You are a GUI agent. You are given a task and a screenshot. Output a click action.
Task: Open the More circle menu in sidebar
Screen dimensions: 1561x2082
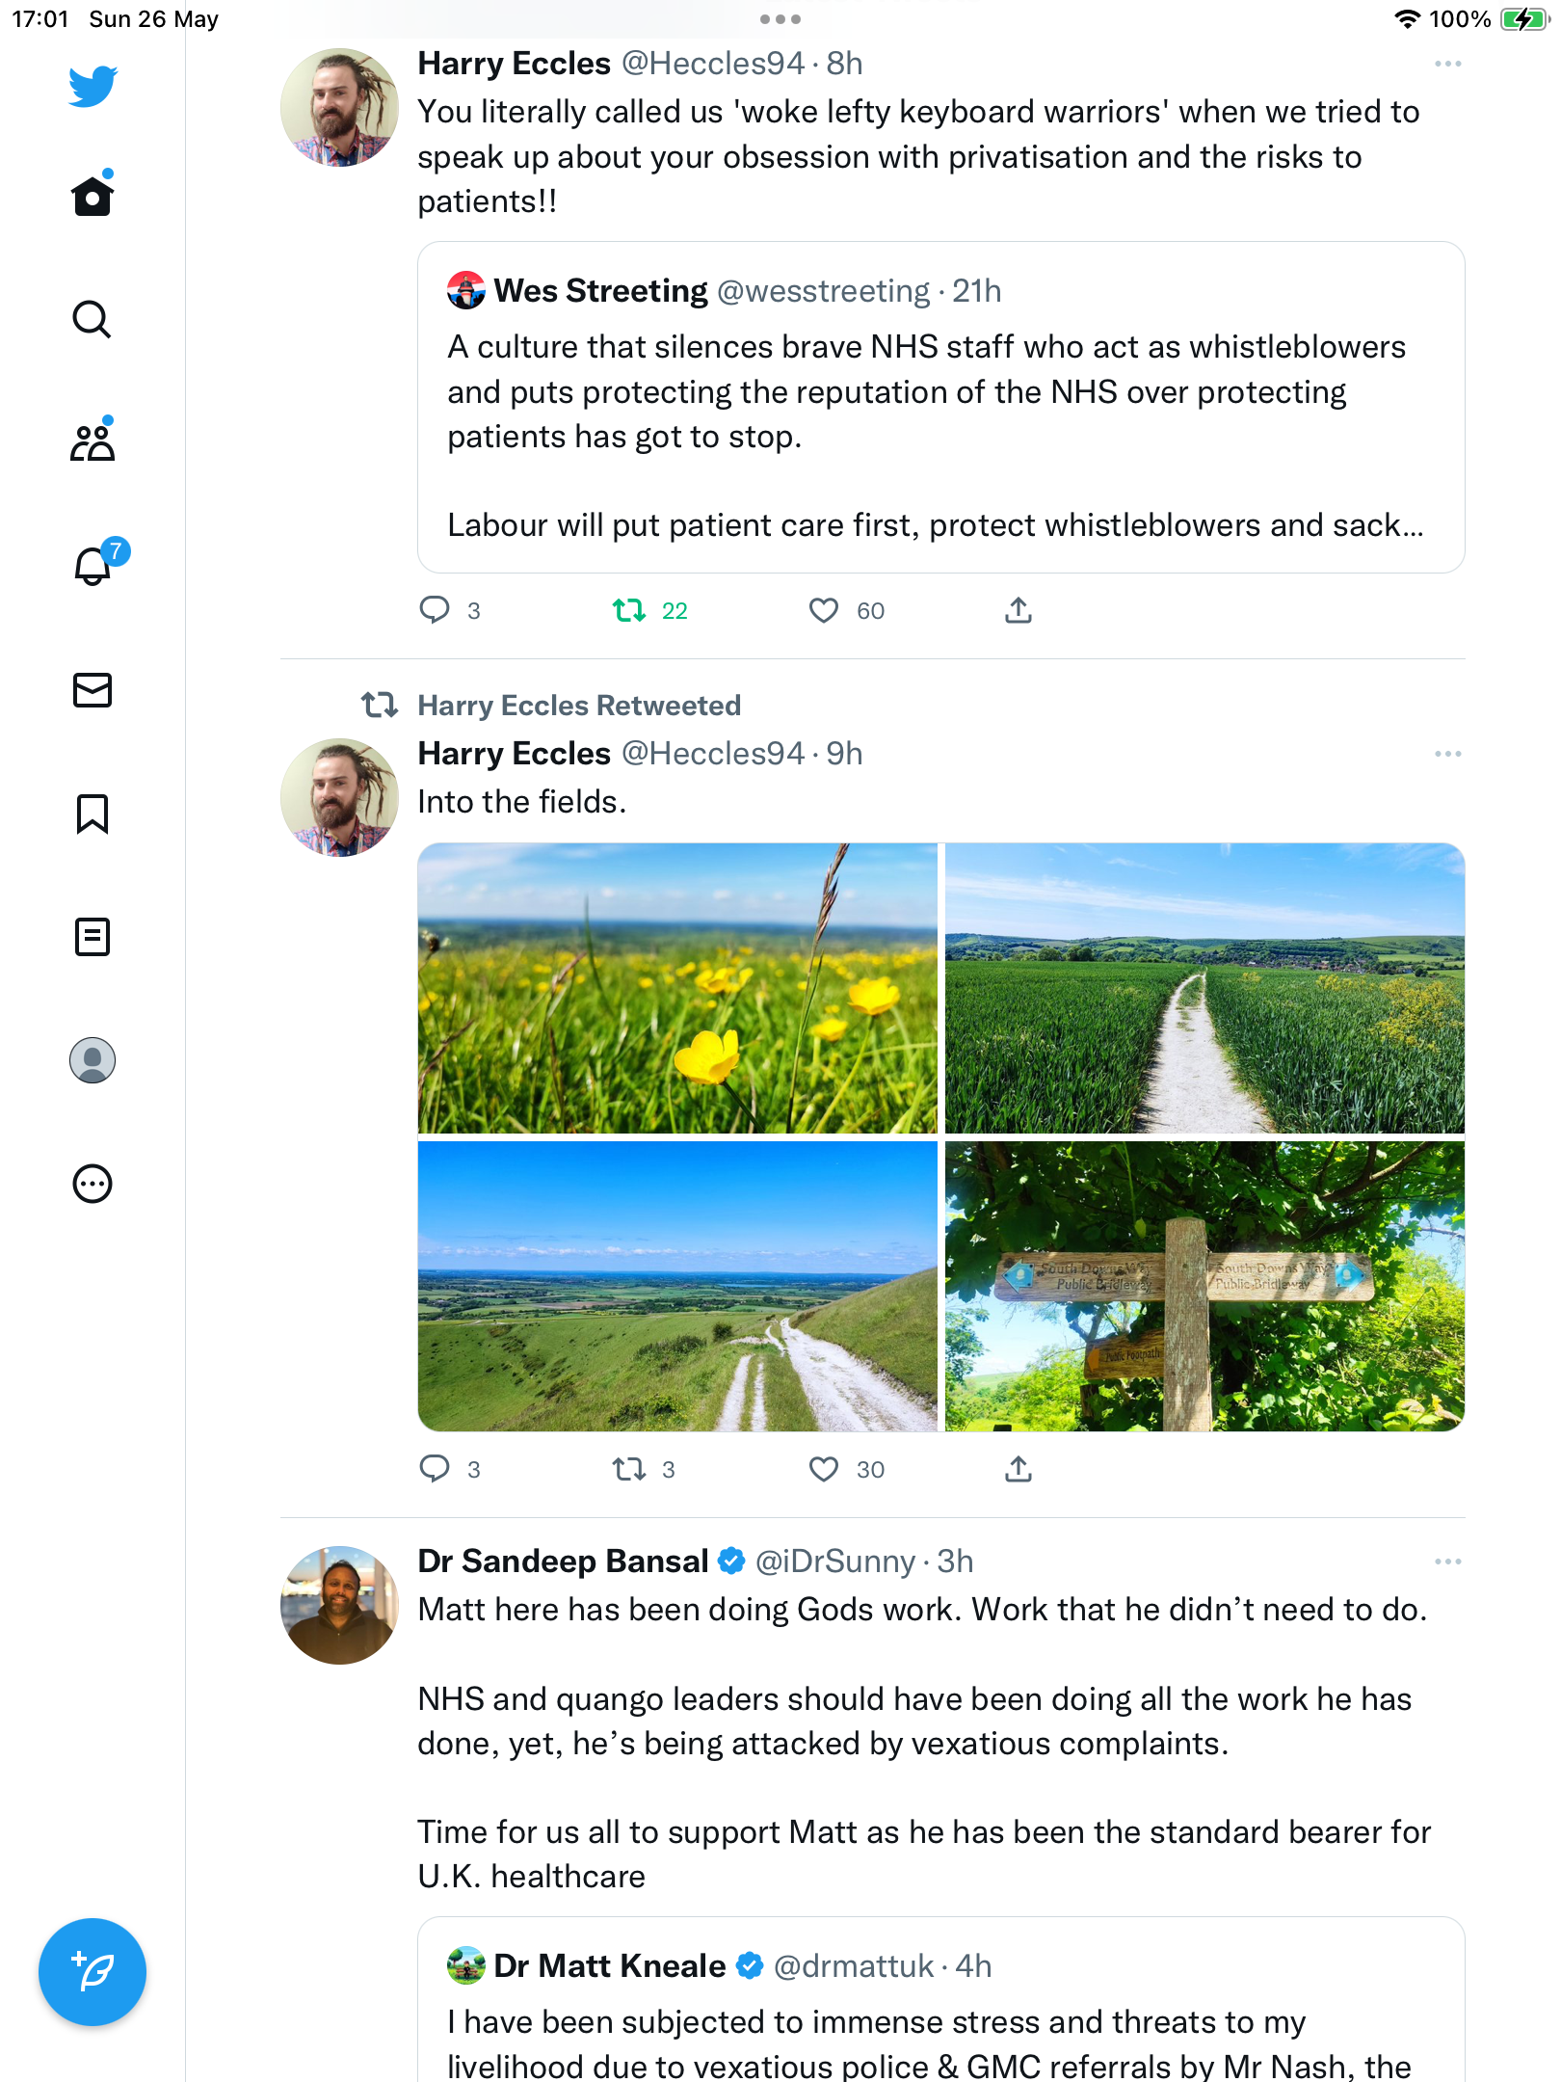click(x=93, y=1184)
